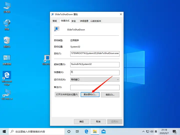Click the 起始位置(S) input field
This screenshot has height=135, width=180.
click(95, 65)
